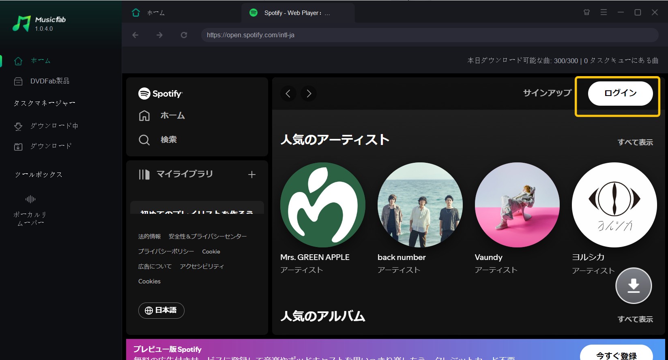Open ヨルシカ artist image
Viewport: 668px width, 360px height.
coord(614,205)
